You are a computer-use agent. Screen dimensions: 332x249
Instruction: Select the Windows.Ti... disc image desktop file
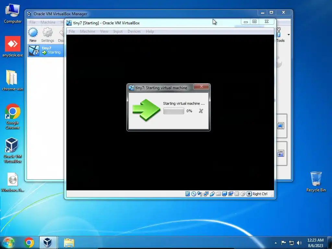click(13, 183)
